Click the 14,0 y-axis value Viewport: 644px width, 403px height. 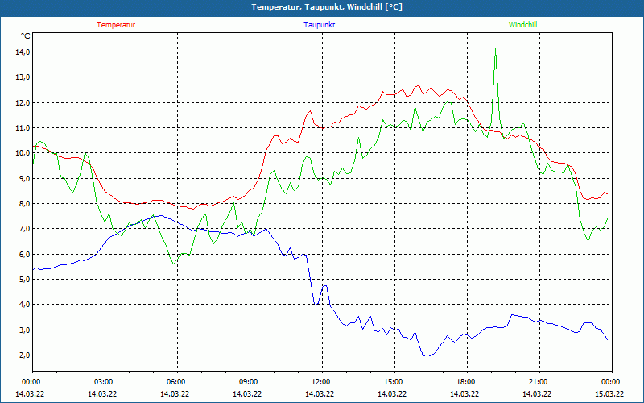tap(23, 52)
